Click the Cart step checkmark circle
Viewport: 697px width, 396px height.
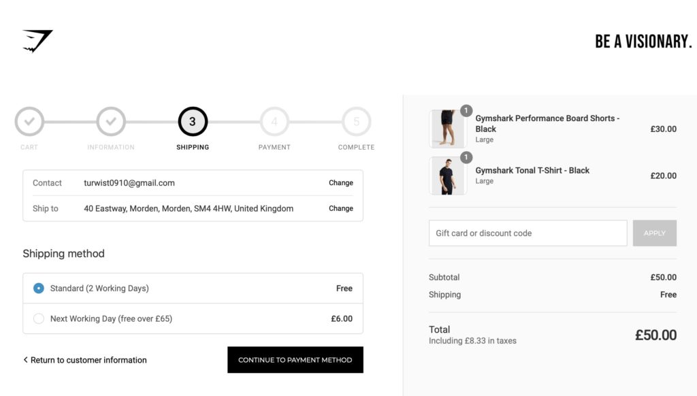pyautogui.click(x=29, y=122)
